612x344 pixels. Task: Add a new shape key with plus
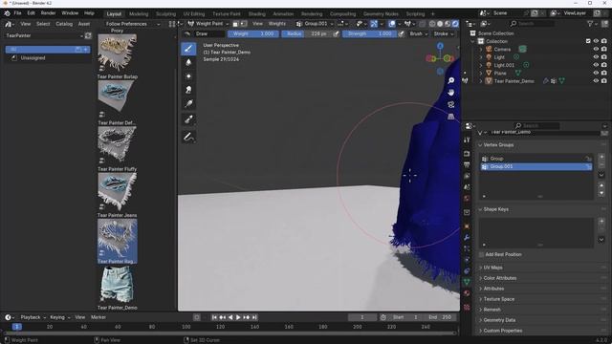601,221
